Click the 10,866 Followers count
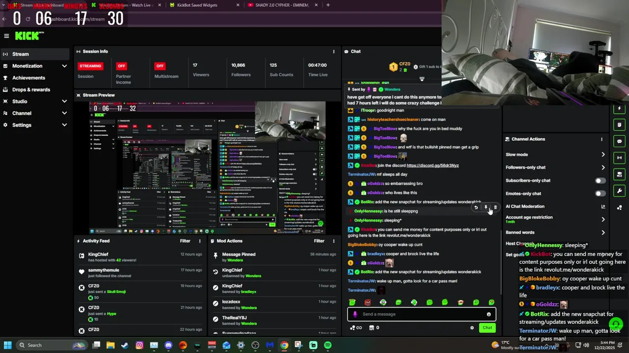Image resolution: width=629 pixels, height=353 pixels. (238, 65)
